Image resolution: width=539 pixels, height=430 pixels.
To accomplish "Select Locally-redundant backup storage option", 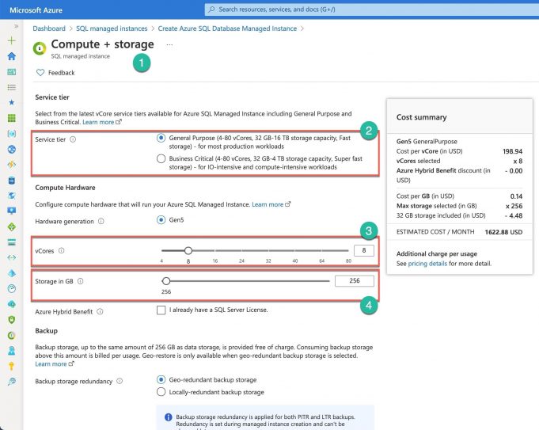I will point(161,392).
